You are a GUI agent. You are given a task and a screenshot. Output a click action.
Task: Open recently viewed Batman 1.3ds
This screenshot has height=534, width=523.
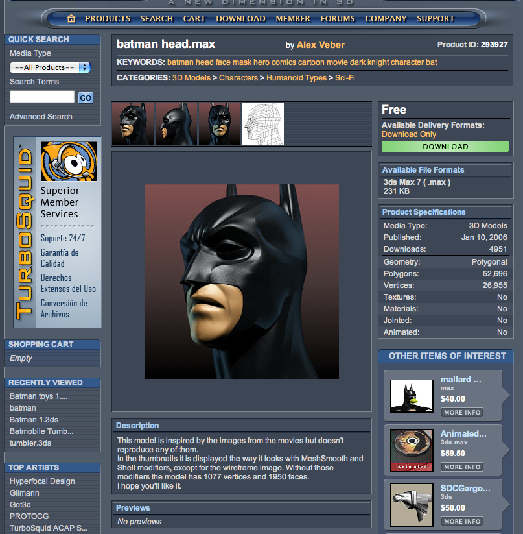[34, 420]
